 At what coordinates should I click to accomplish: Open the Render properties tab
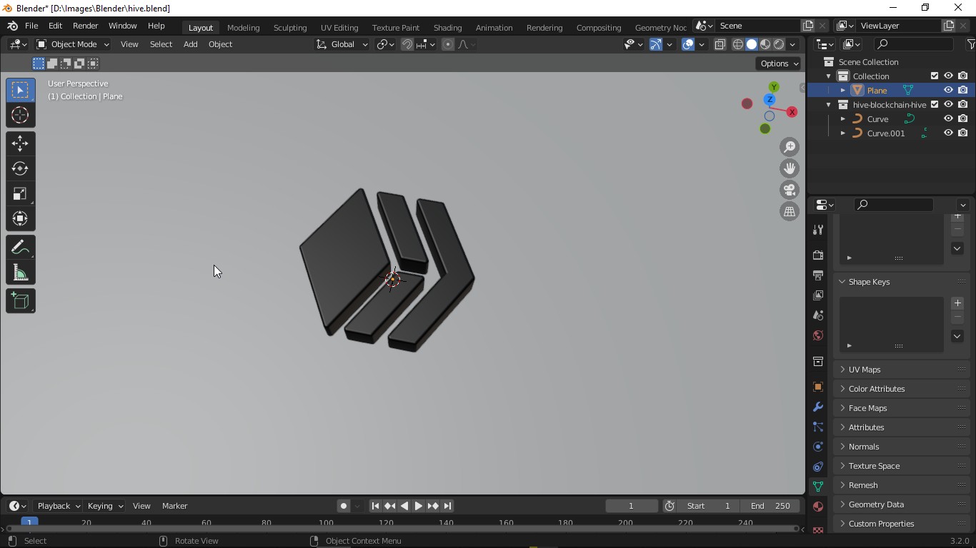click(818, 255)
